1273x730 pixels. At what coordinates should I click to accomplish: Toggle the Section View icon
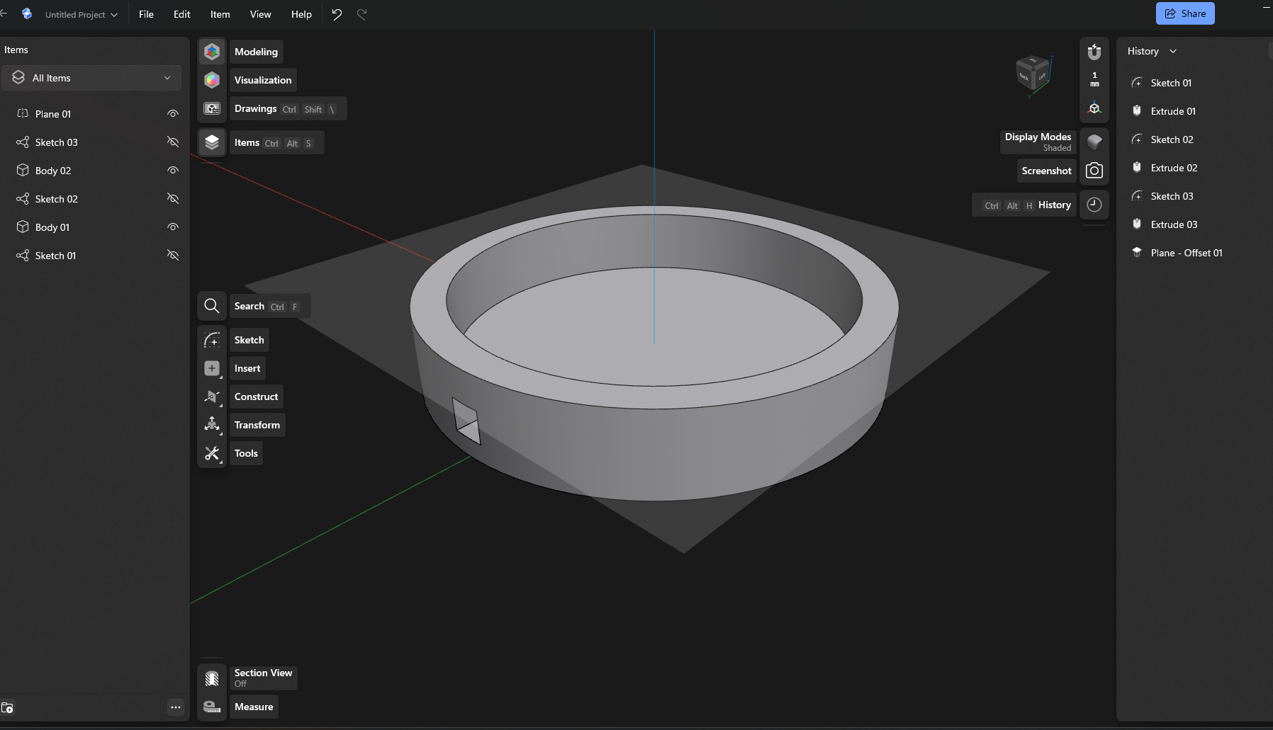(x=212, y=678)
